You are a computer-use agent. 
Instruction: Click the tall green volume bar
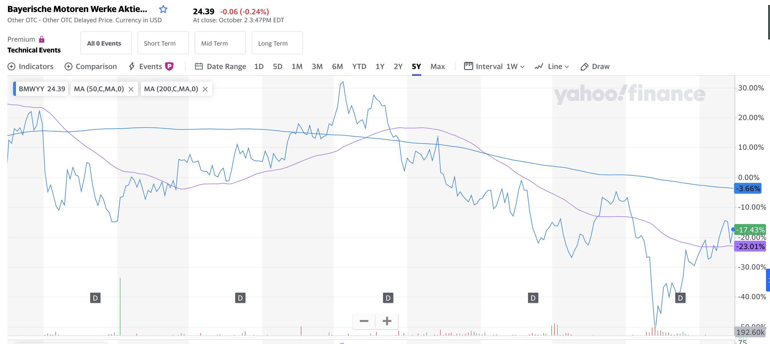coord(120,306)
